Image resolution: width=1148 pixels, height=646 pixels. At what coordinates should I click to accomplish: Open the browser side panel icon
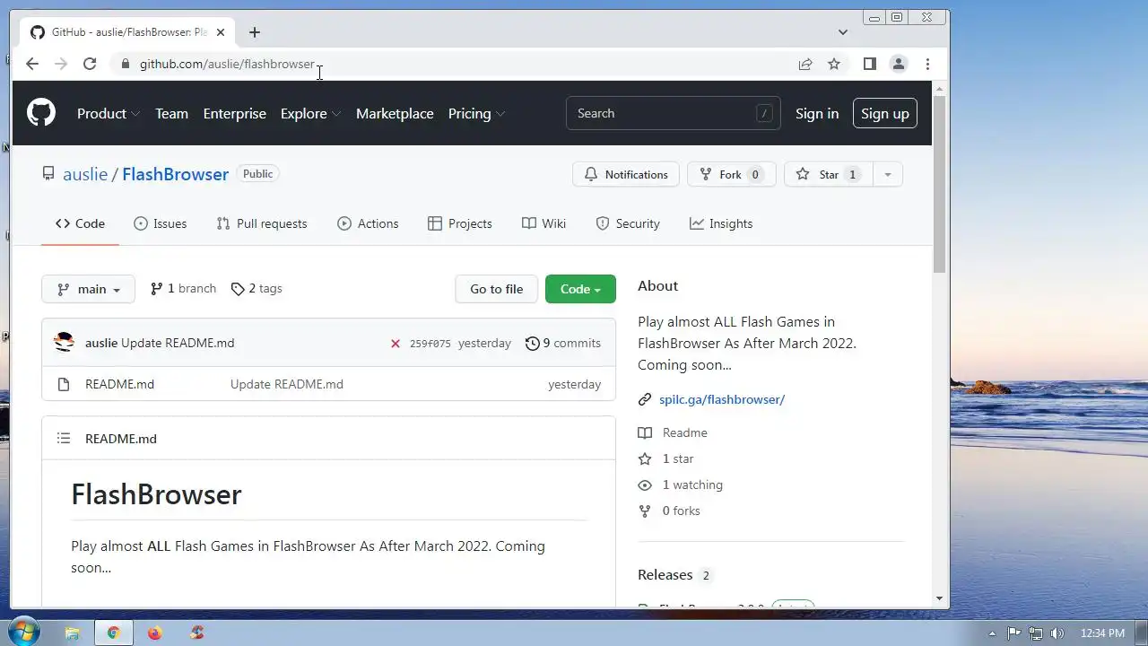pos(869,64)
